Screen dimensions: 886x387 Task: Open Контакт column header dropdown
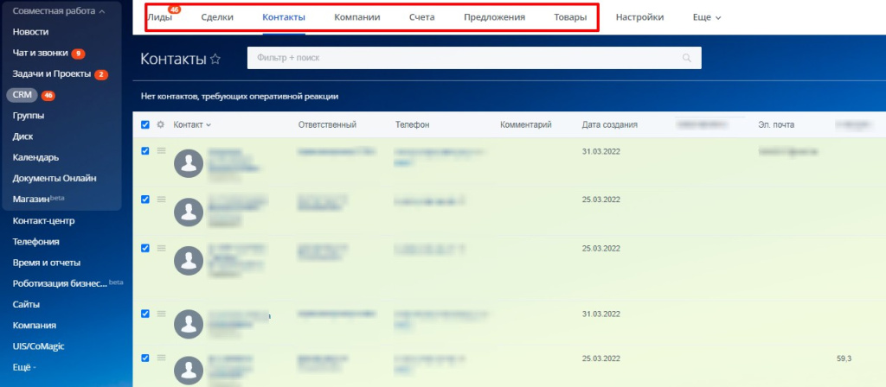192,124
